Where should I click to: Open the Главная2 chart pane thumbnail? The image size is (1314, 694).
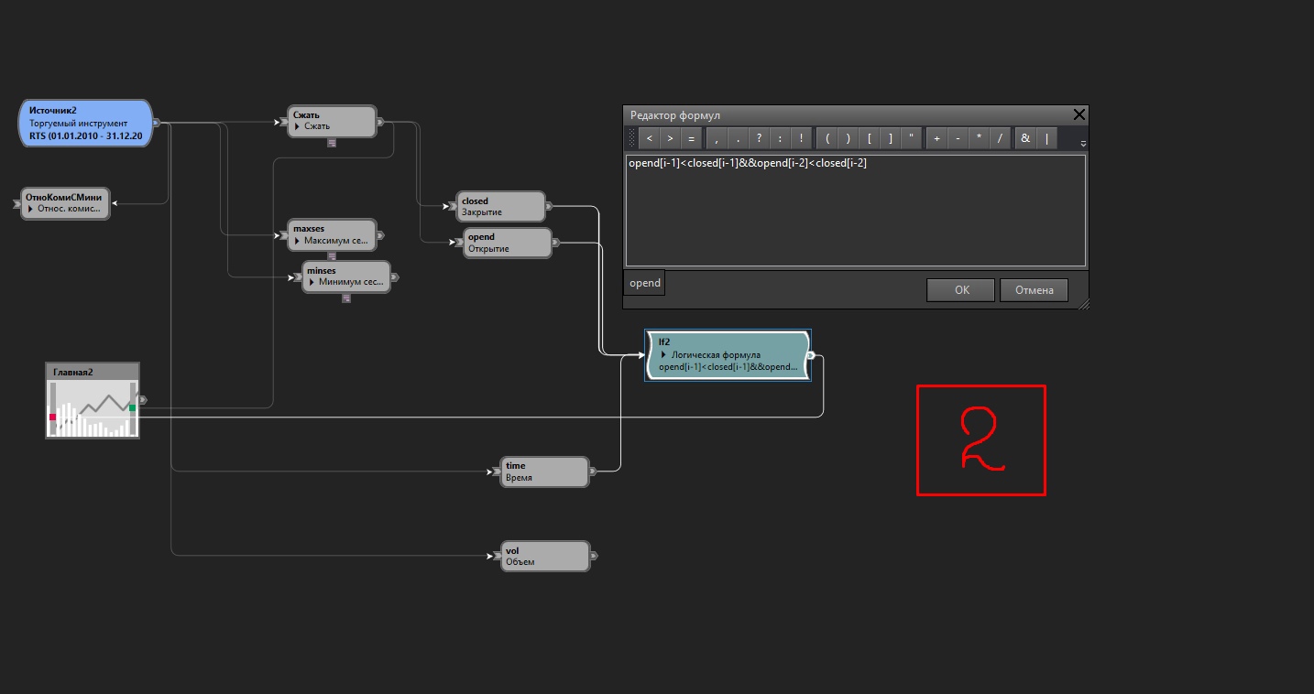click(x=93, y=400)
